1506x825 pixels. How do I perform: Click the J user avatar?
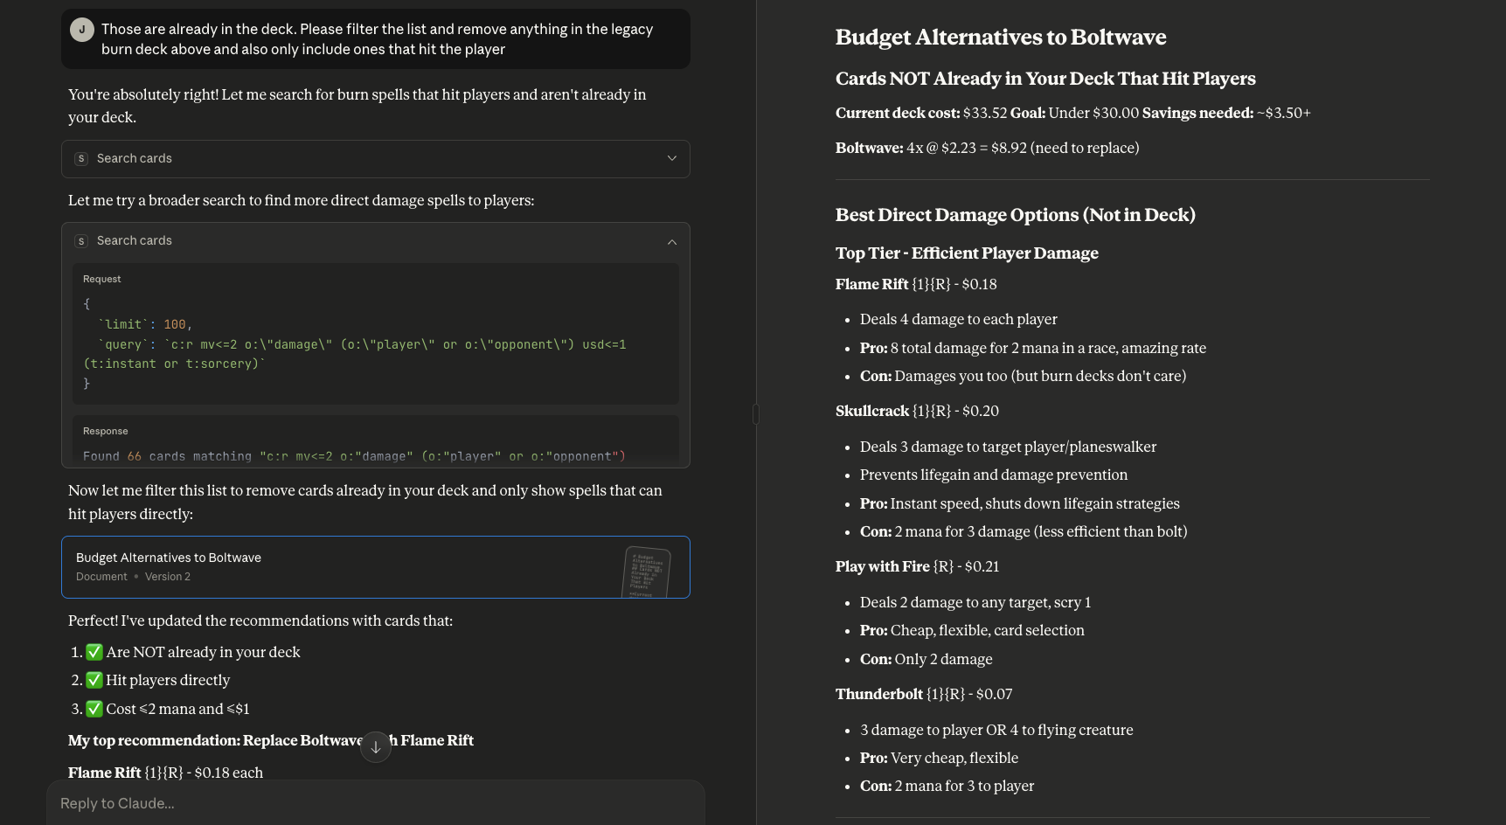(82, 30)
